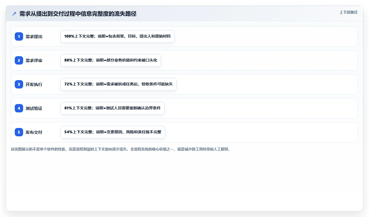Open the 54%上下文完整 description box
This screenshot has height=217, width=369.
pyautogui.click(x=113, y=132)
